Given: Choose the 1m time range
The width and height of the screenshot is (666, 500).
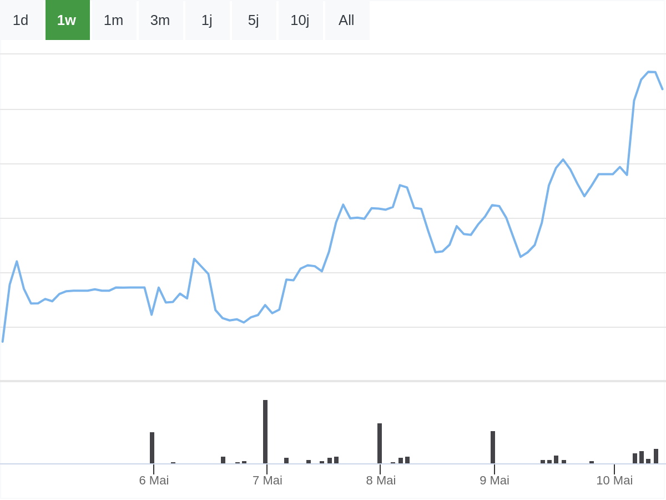Looking at the screenshot, I should pos(113,20).
